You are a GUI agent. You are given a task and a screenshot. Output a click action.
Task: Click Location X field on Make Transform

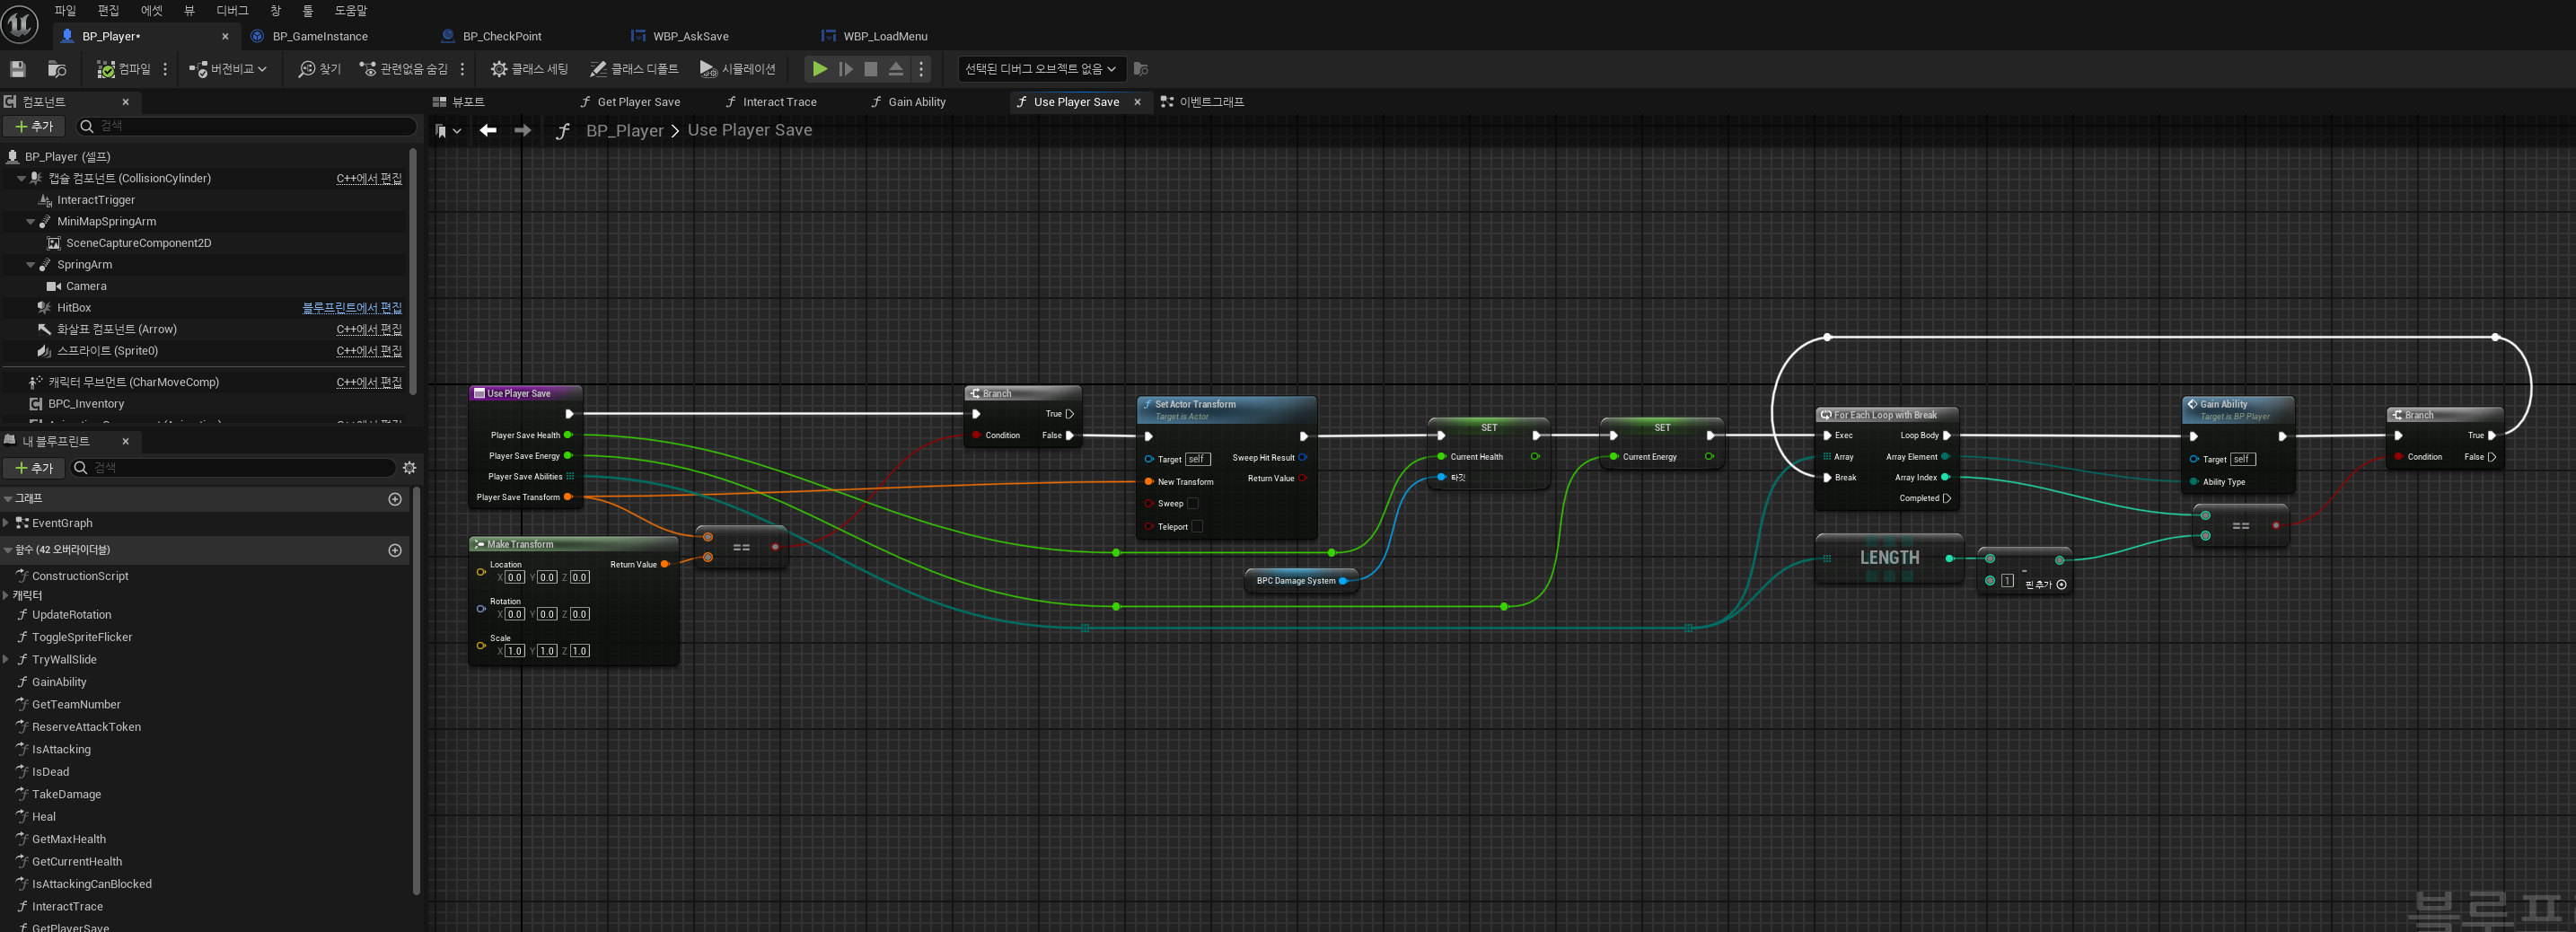click(x=515, y=578)
